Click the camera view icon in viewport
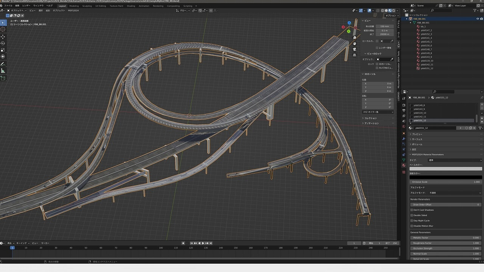Screen dimensions: 484x272 tap(354, 49)
